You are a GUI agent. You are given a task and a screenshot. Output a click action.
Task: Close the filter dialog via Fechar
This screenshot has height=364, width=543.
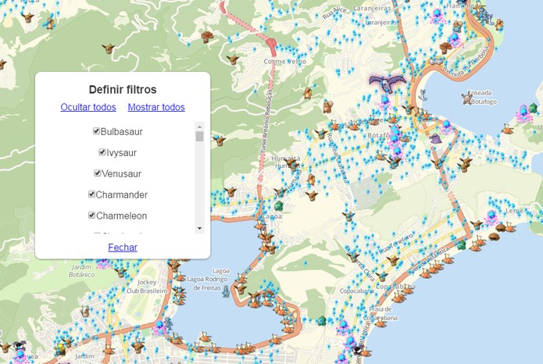123,248
